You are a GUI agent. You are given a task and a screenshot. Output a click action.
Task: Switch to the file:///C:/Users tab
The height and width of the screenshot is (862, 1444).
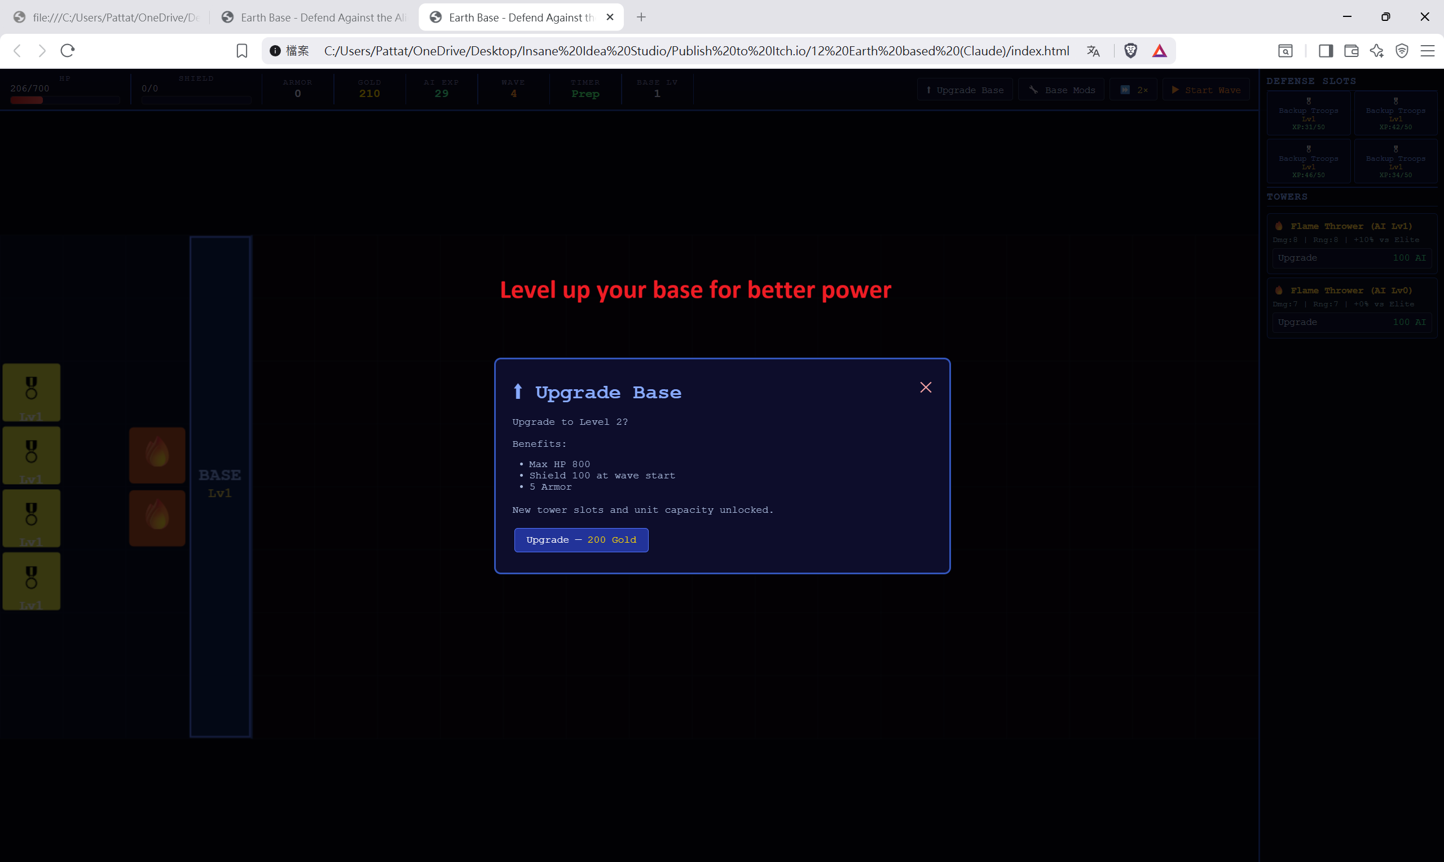[x=107, y=17]
